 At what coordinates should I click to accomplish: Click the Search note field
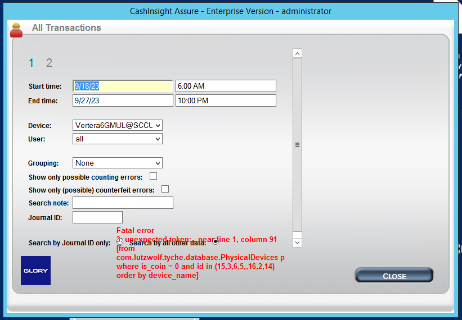click(x=123, y=203)
